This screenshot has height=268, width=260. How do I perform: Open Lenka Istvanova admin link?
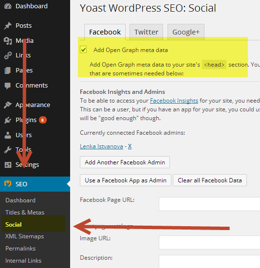(101, 146)
